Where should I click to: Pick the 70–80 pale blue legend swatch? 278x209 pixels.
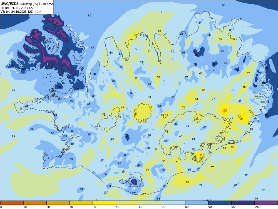point(173,203)
